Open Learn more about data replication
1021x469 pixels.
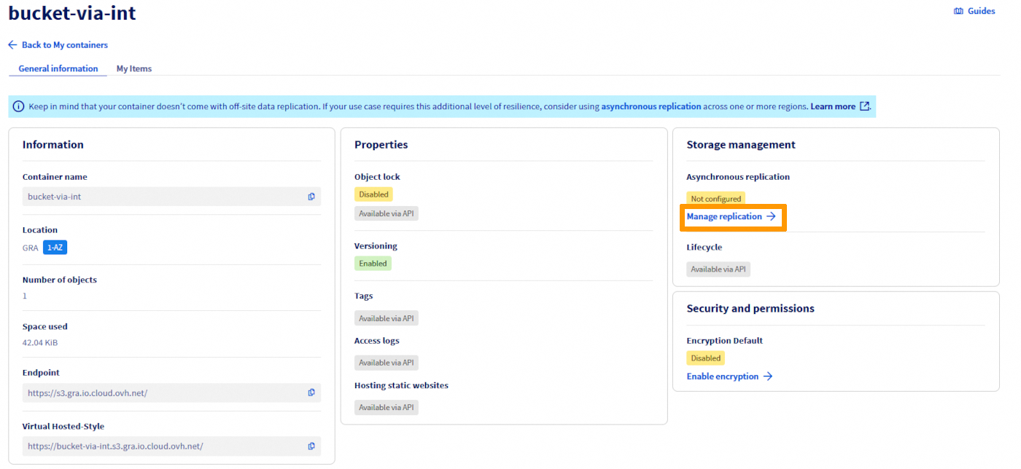834,106
